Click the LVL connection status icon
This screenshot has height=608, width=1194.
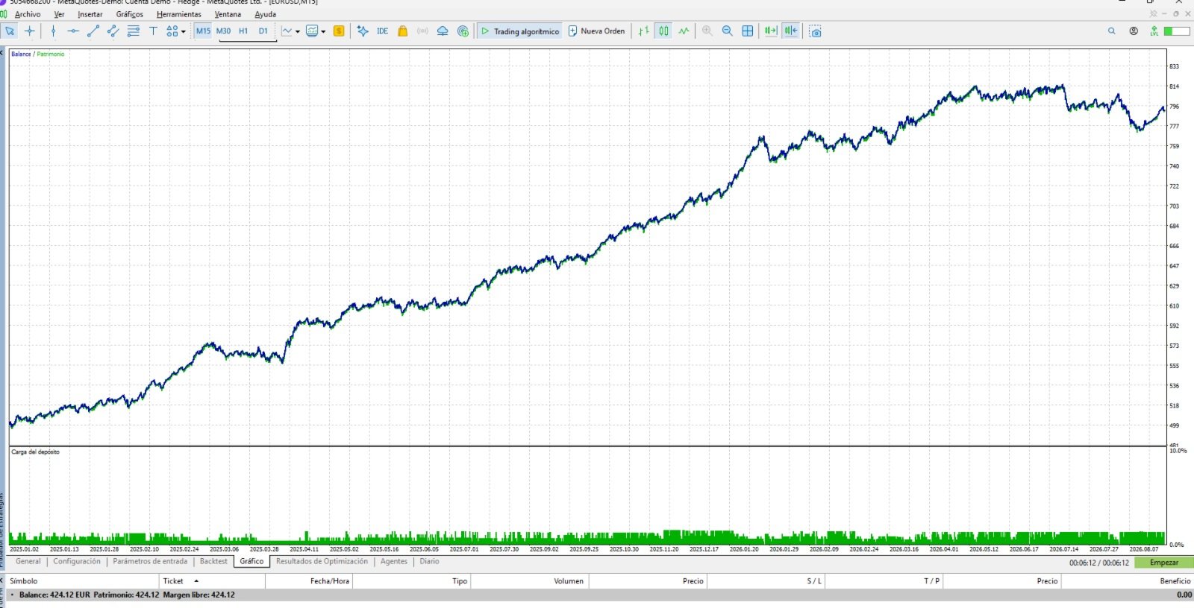tap(1154, 31)
